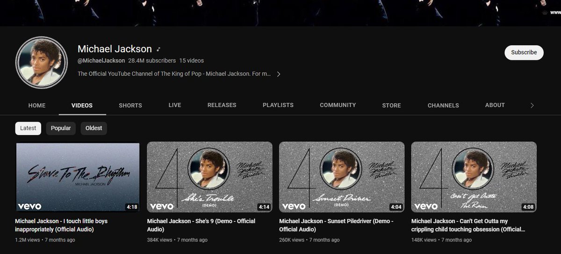Sort videos by Latest
Screen dimensions: 561x254
pyautogui.click(x=28, y=128)
